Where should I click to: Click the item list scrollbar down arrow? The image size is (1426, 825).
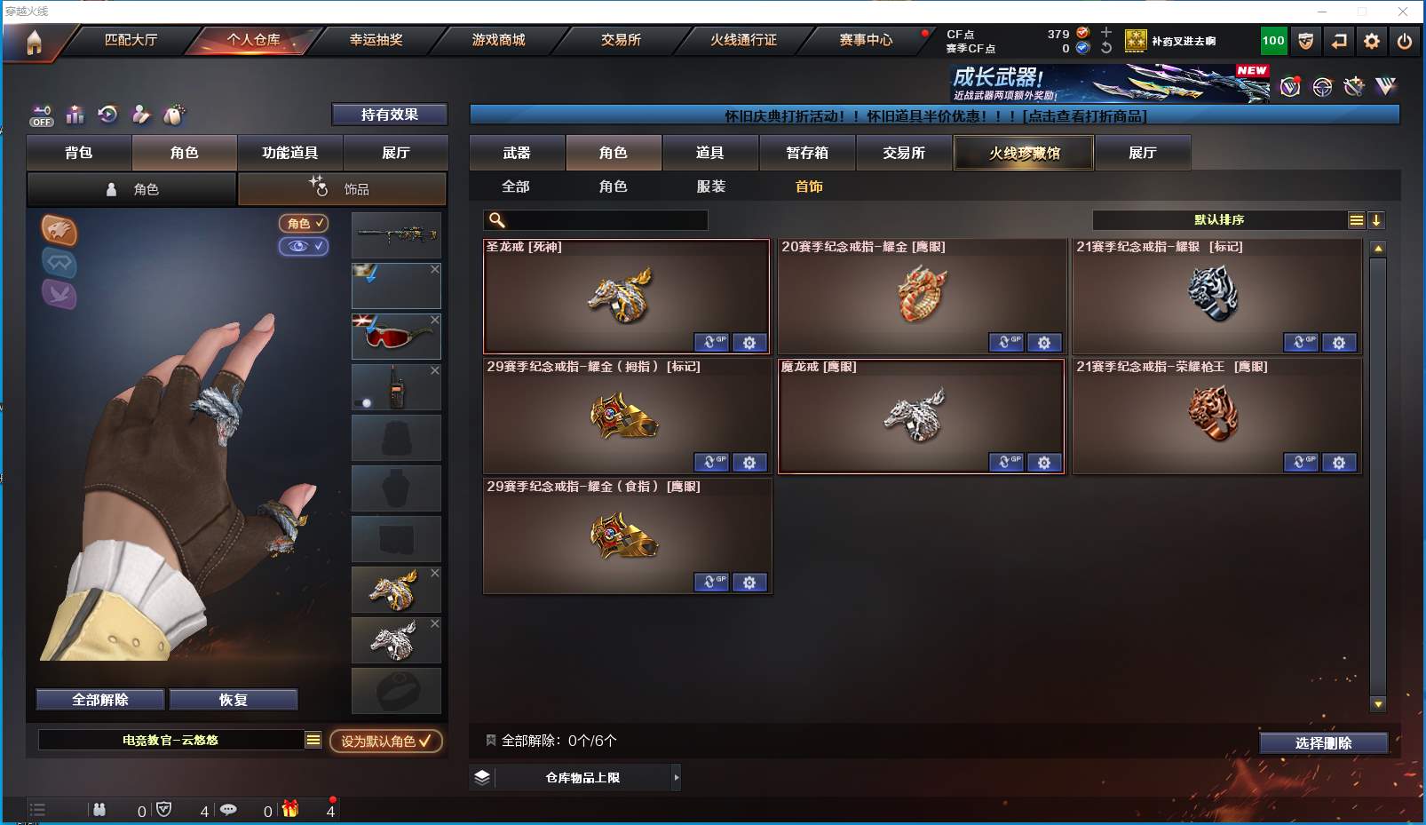pyautogui.click(x=1378, y=704)
